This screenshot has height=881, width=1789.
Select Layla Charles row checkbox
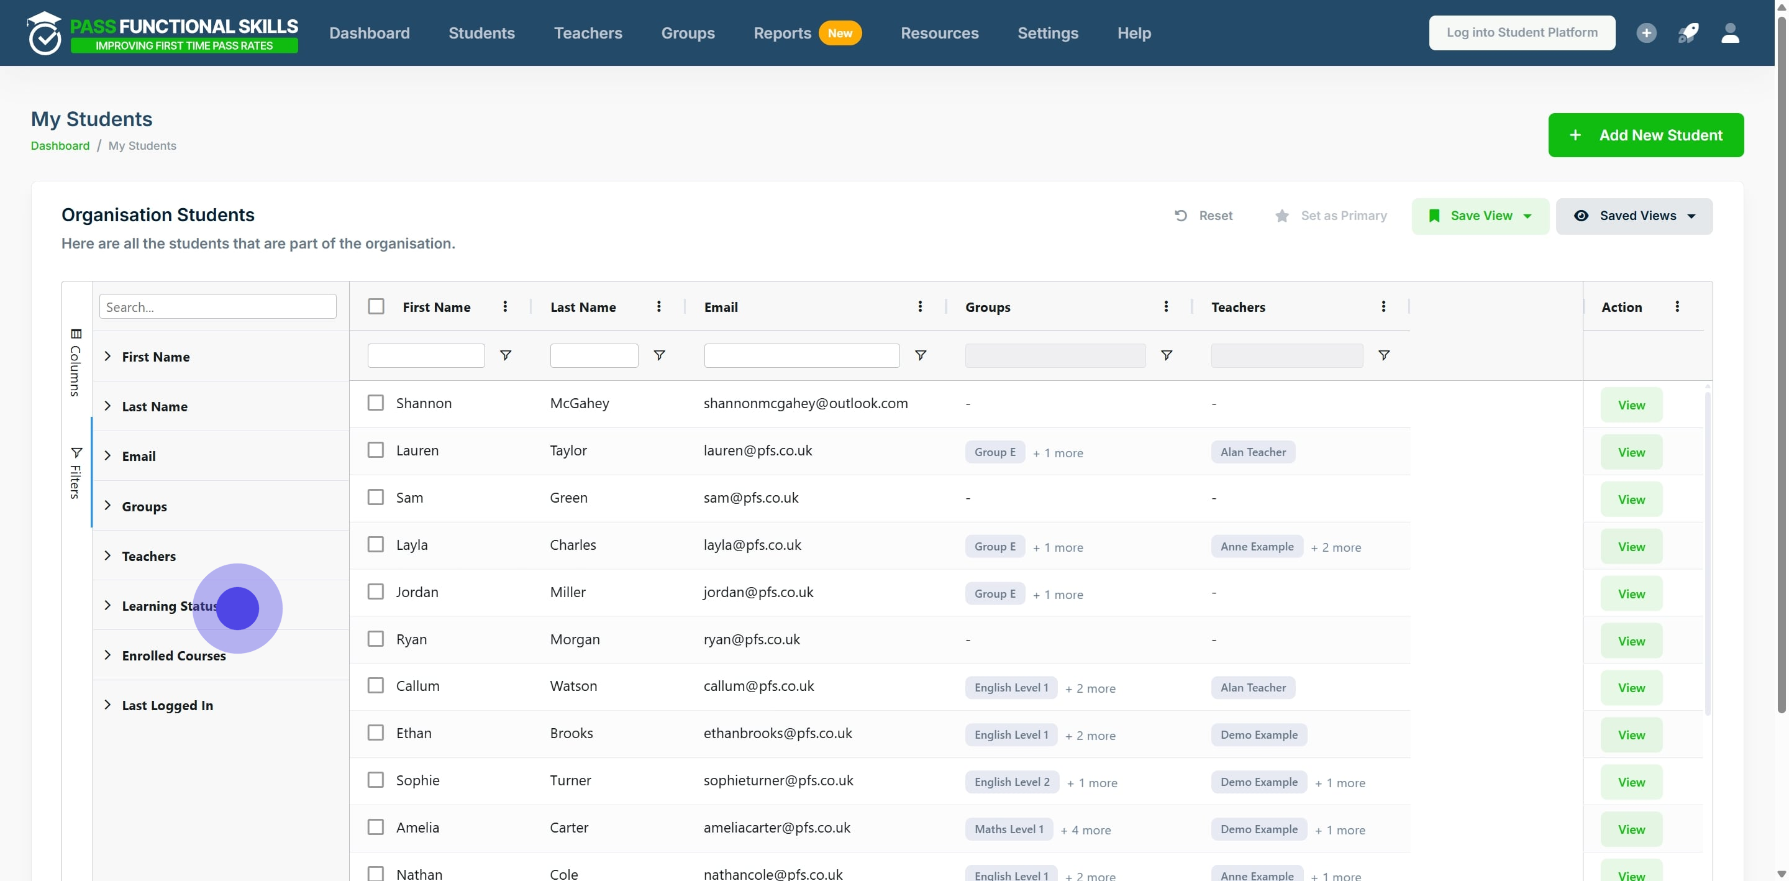[376, 544]
